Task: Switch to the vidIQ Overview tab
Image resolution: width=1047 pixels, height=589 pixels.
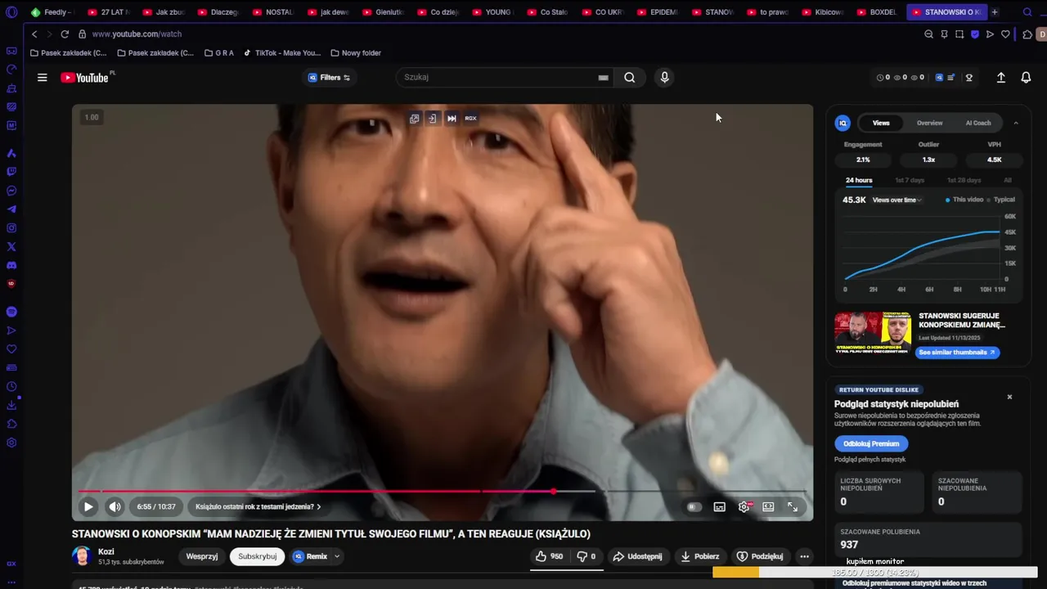Action: [929, 123]
